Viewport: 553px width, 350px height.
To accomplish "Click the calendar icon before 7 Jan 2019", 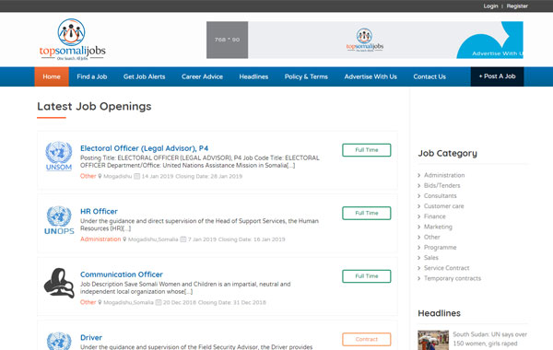I will (x=183, y=239).
